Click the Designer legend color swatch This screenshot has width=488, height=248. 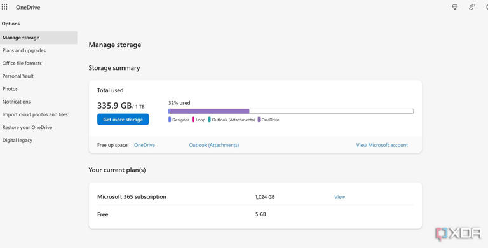(x=170, y=120)
